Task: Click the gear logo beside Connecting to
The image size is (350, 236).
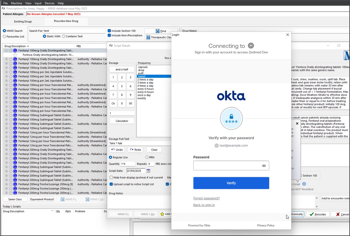Action: [251, 46]
